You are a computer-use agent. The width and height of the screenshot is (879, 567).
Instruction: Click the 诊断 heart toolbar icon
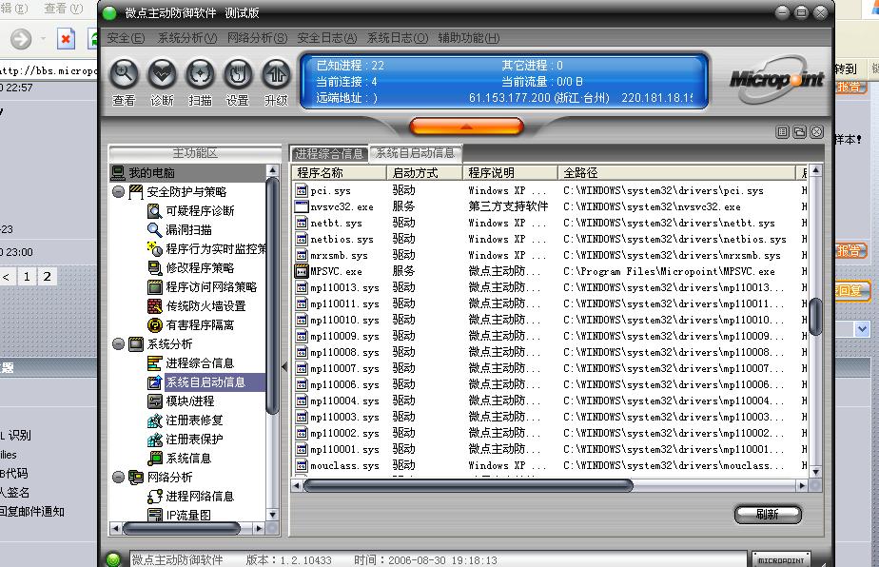(x=162, y=74)
